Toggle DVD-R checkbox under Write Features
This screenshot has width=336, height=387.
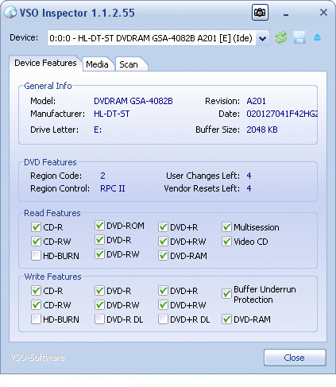pyautogui.click(x=99, y=291)
